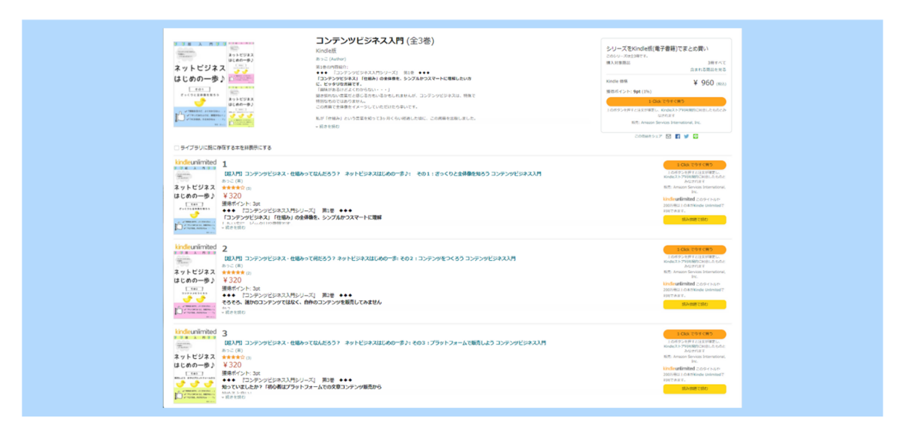Select the ¥320 price of book 3

point(232,364)
